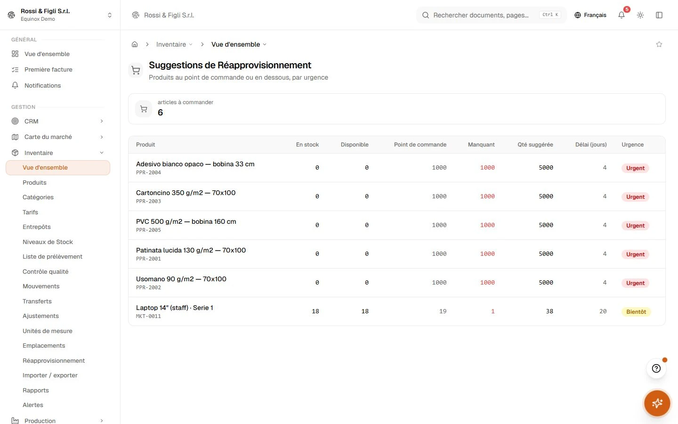The width and height of the screenshot is (678, 424).
Task: Toggle the light/dark theme sun icon
Action: click(640, 15)
